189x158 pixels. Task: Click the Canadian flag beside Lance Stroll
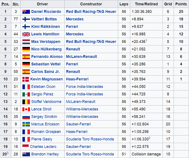[26, 109]
